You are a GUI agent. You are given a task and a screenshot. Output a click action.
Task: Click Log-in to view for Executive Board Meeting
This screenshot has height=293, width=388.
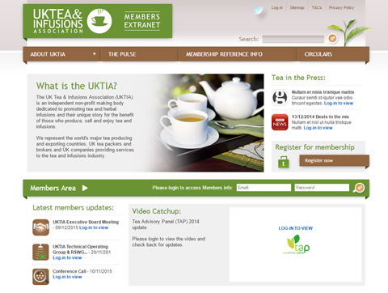point(94,227)
